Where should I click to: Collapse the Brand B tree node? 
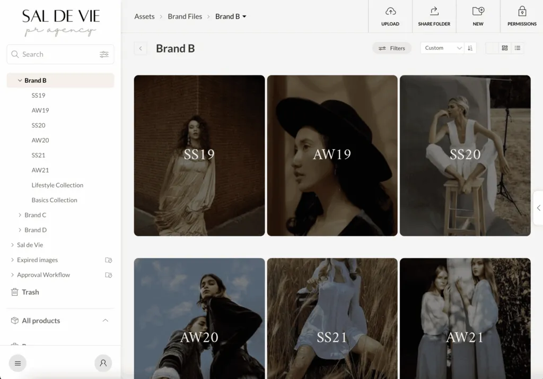pyautogui.click(x=20, y=81)
